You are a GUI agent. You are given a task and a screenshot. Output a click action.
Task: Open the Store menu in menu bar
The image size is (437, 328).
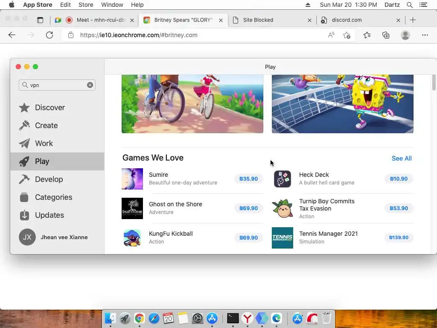point(85,5)
